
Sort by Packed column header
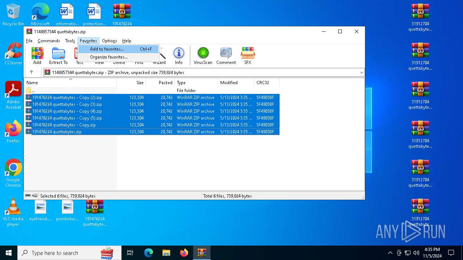[x=160, y=83]
